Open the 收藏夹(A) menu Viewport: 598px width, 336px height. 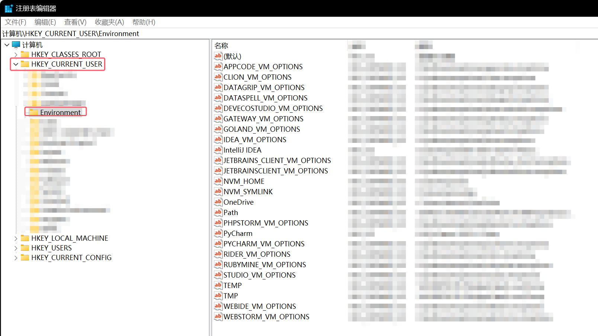tap(109, 22)
